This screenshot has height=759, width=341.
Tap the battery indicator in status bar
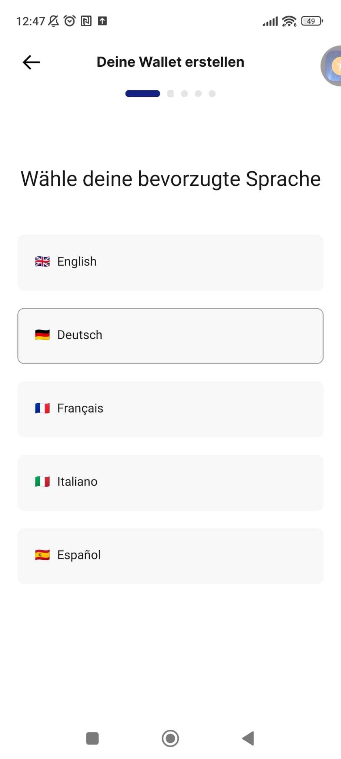(x=312, y=21)
